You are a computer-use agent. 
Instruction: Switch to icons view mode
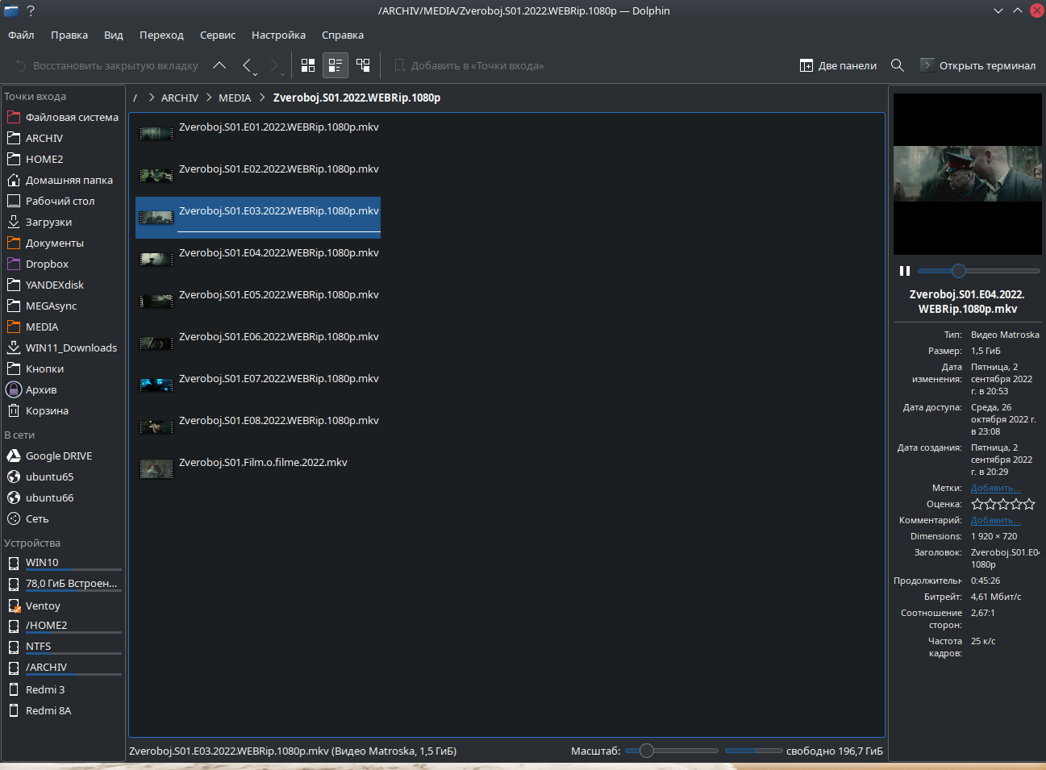click(308, 65)
